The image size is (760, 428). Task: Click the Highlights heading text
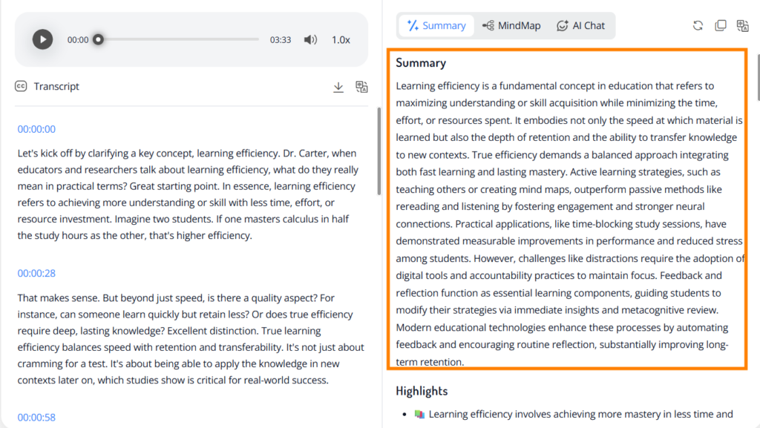point(422,391)
